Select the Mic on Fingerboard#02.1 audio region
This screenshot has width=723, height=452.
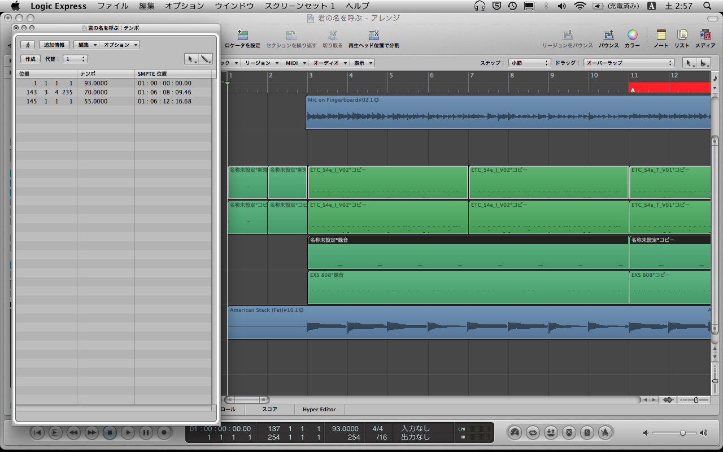[508, 112]
